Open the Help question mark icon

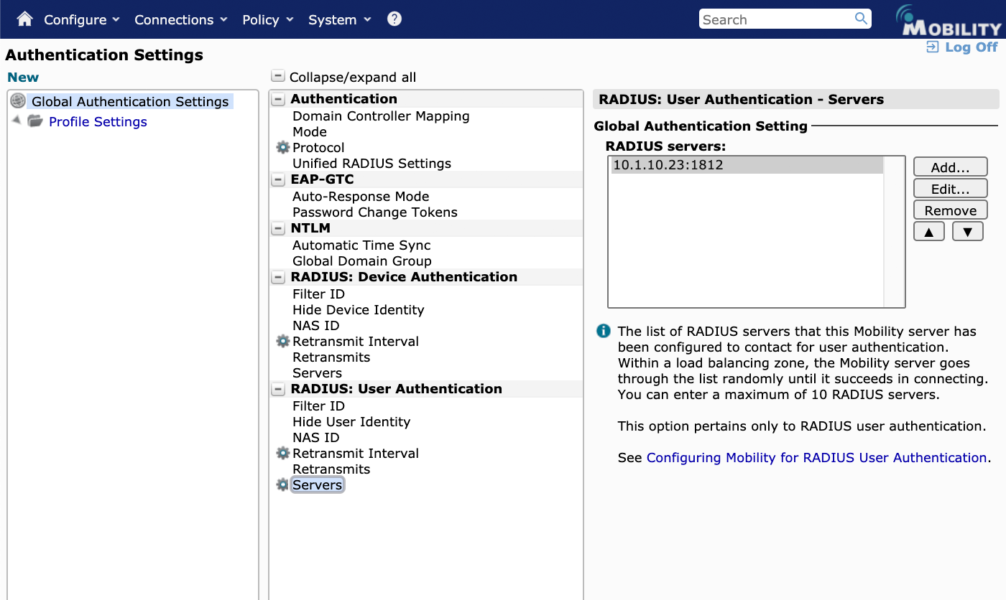coord(394,19)
